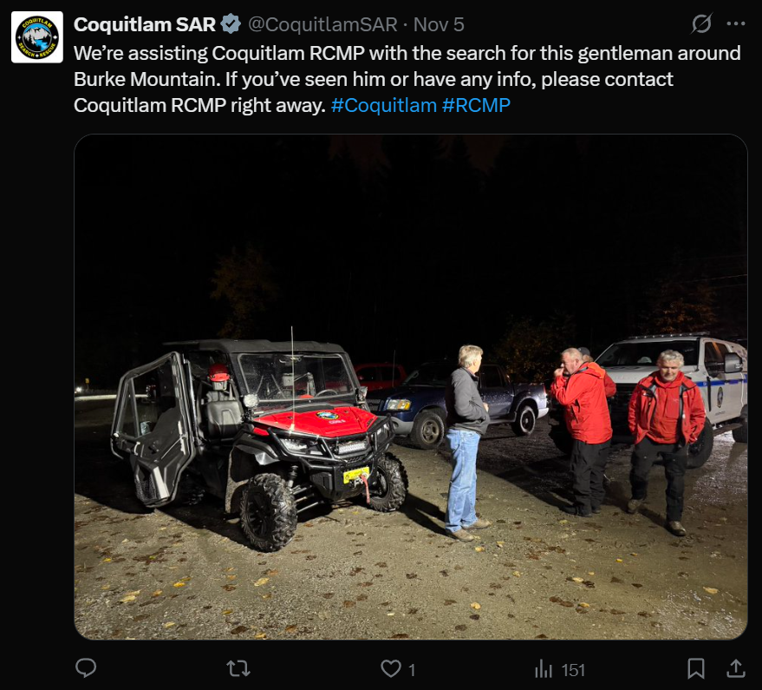Click the #Coquitlam hashtag
This screenshot has height=690, width=762.
(383, 106)
